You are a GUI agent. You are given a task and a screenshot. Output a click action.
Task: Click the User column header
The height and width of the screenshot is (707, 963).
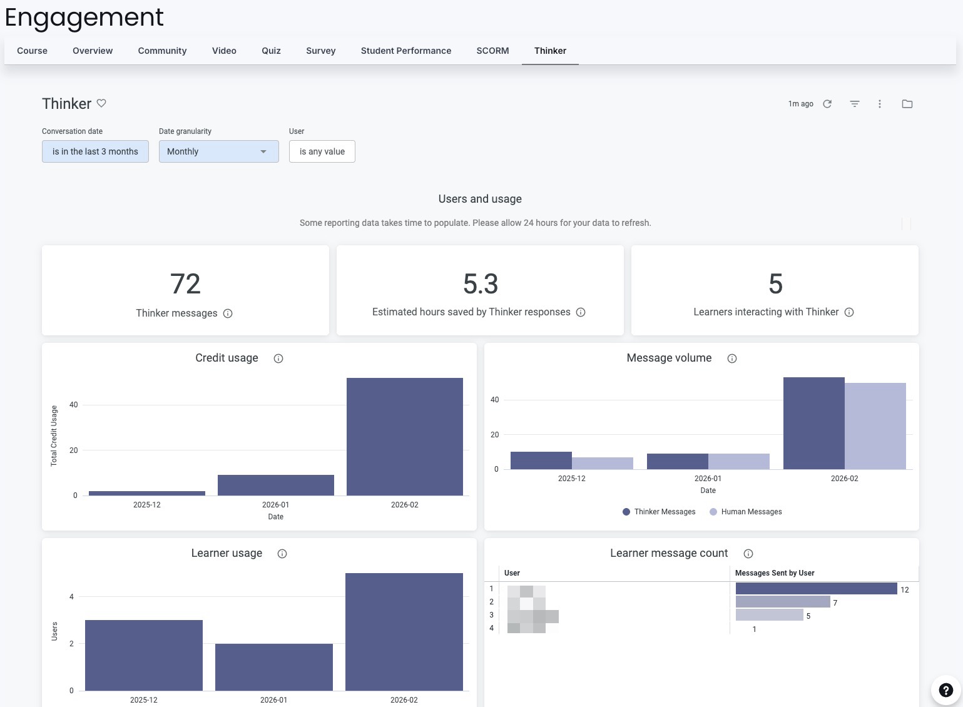pyautogui.click(x=512, y=573)
